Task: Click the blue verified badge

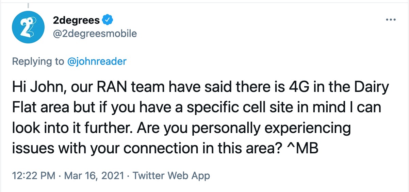Action: (x=108, y=20)
